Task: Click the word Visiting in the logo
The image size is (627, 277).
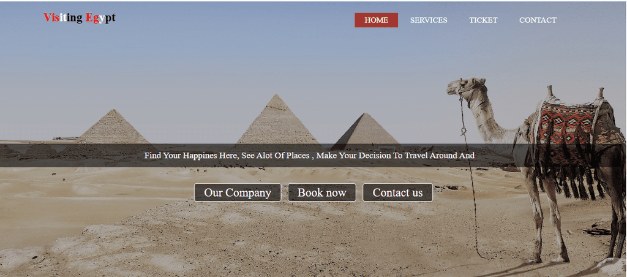Action: coord(63,18)
